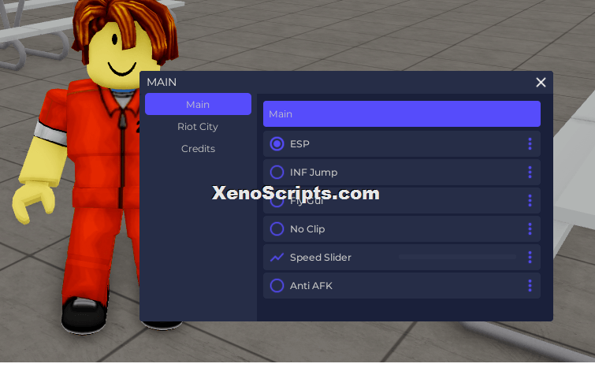This screenshot has height=386, width=595.
Task: Open the three-dot menu for INF Jump
Action: [x=530, y=173]
